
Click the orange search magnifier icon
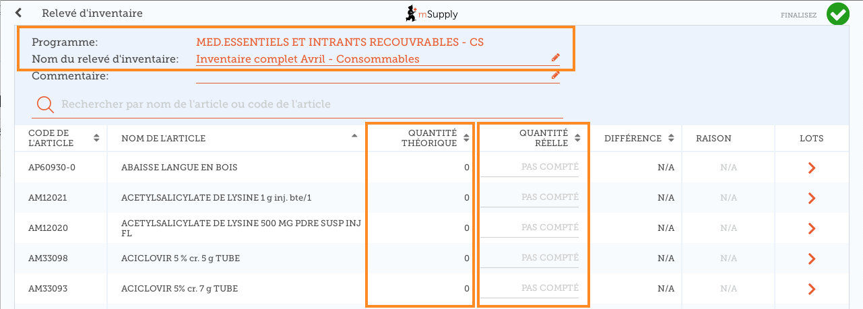pyautogui.click(x=45, y=104)
